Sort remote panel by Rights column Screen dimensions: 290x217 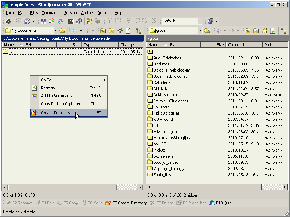275,45
